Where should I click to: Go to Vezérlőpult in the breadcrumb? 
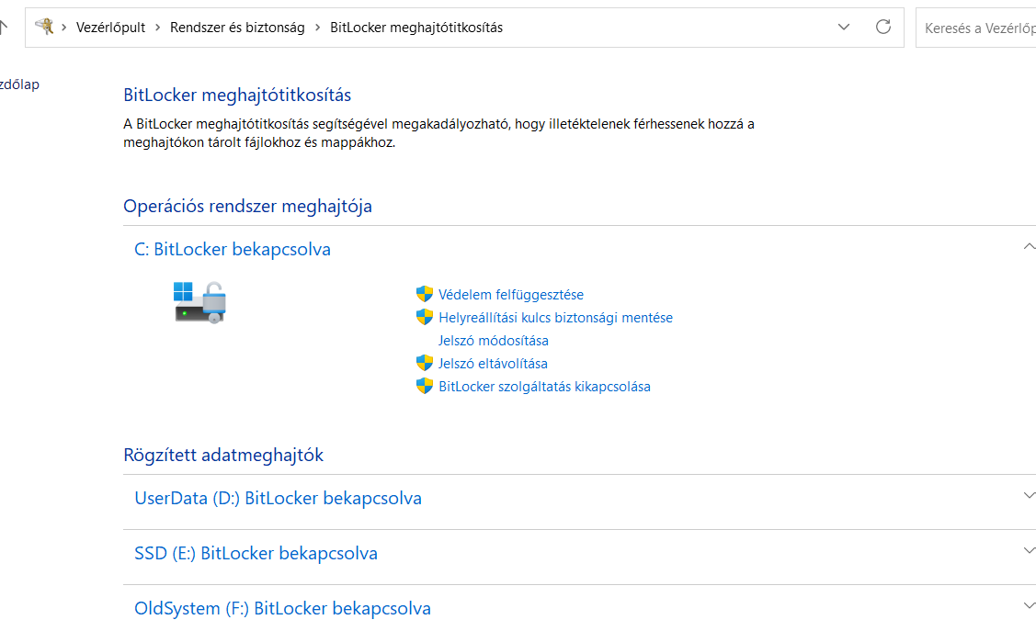click(110, 27)
